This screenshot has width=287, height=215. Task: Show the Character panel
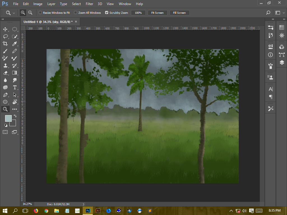(x=270, y=89)
